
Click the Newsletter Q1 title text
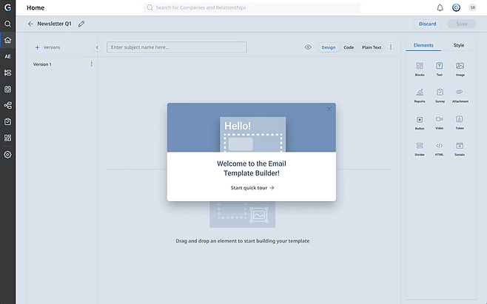pos(54,24)
